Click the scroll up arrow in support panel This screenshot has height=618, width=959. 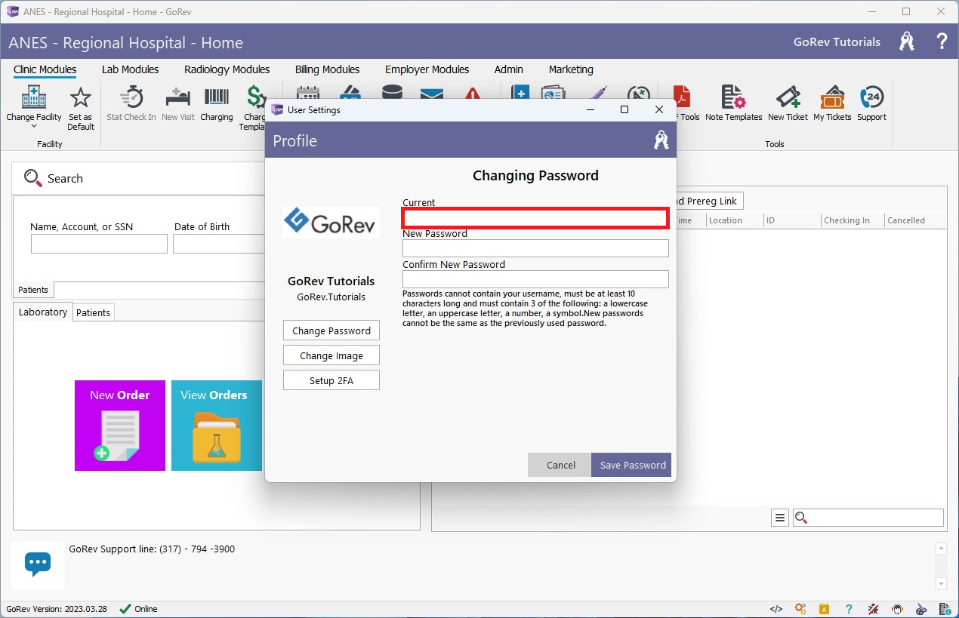click(x=941, y=549)
